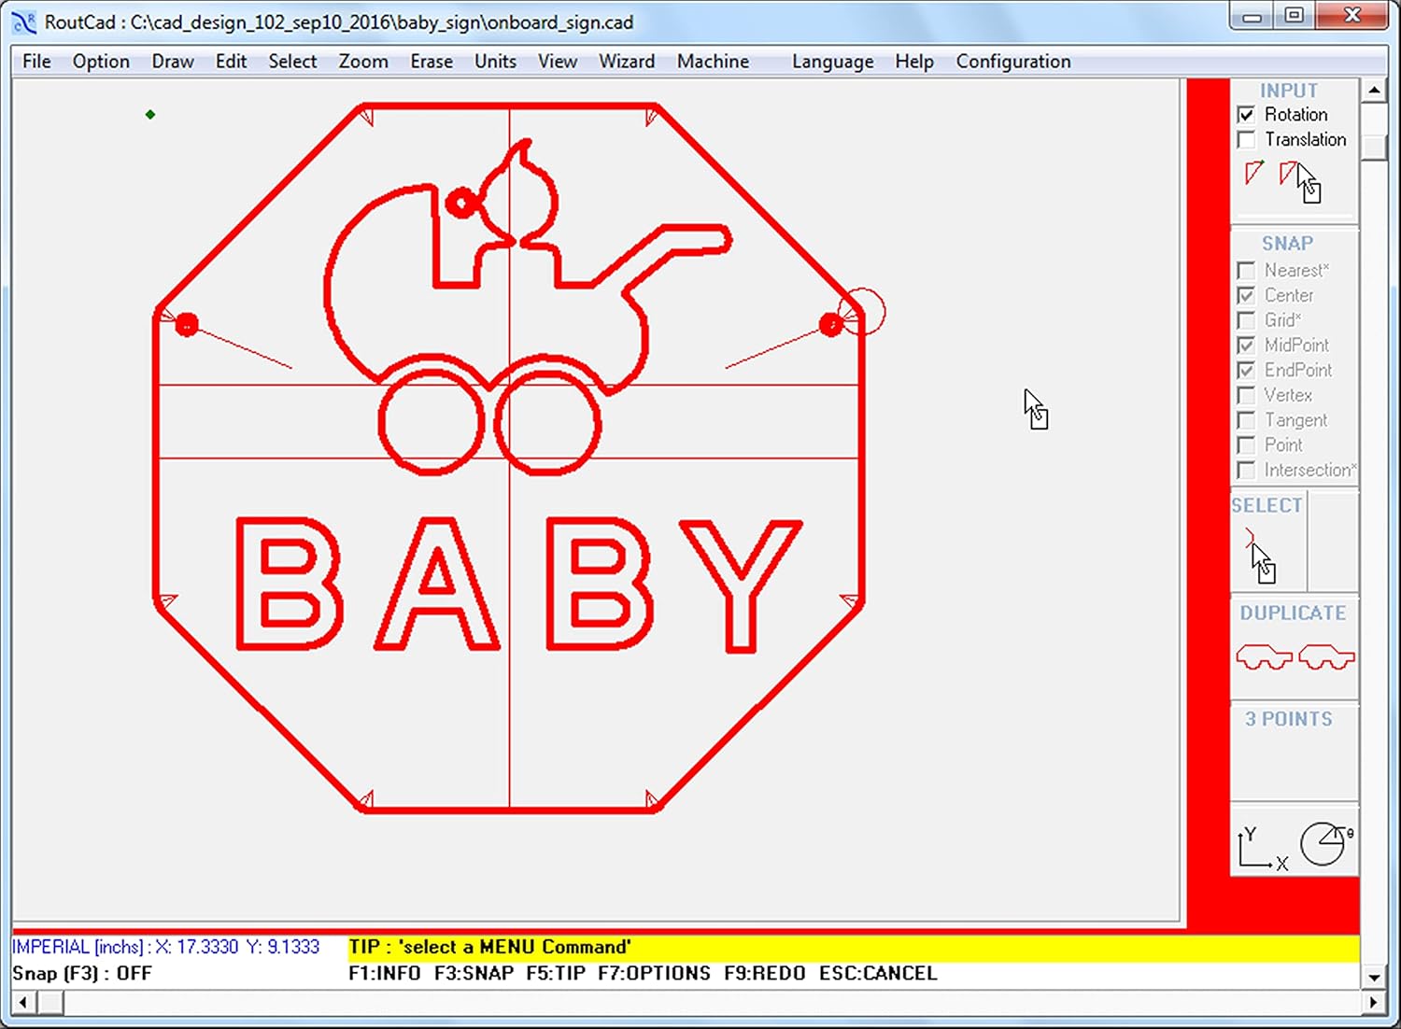Click the horizontal scrollbar left arrow
The height and width of the screenshot is (1029, 1401).
tap(23, 1003)
